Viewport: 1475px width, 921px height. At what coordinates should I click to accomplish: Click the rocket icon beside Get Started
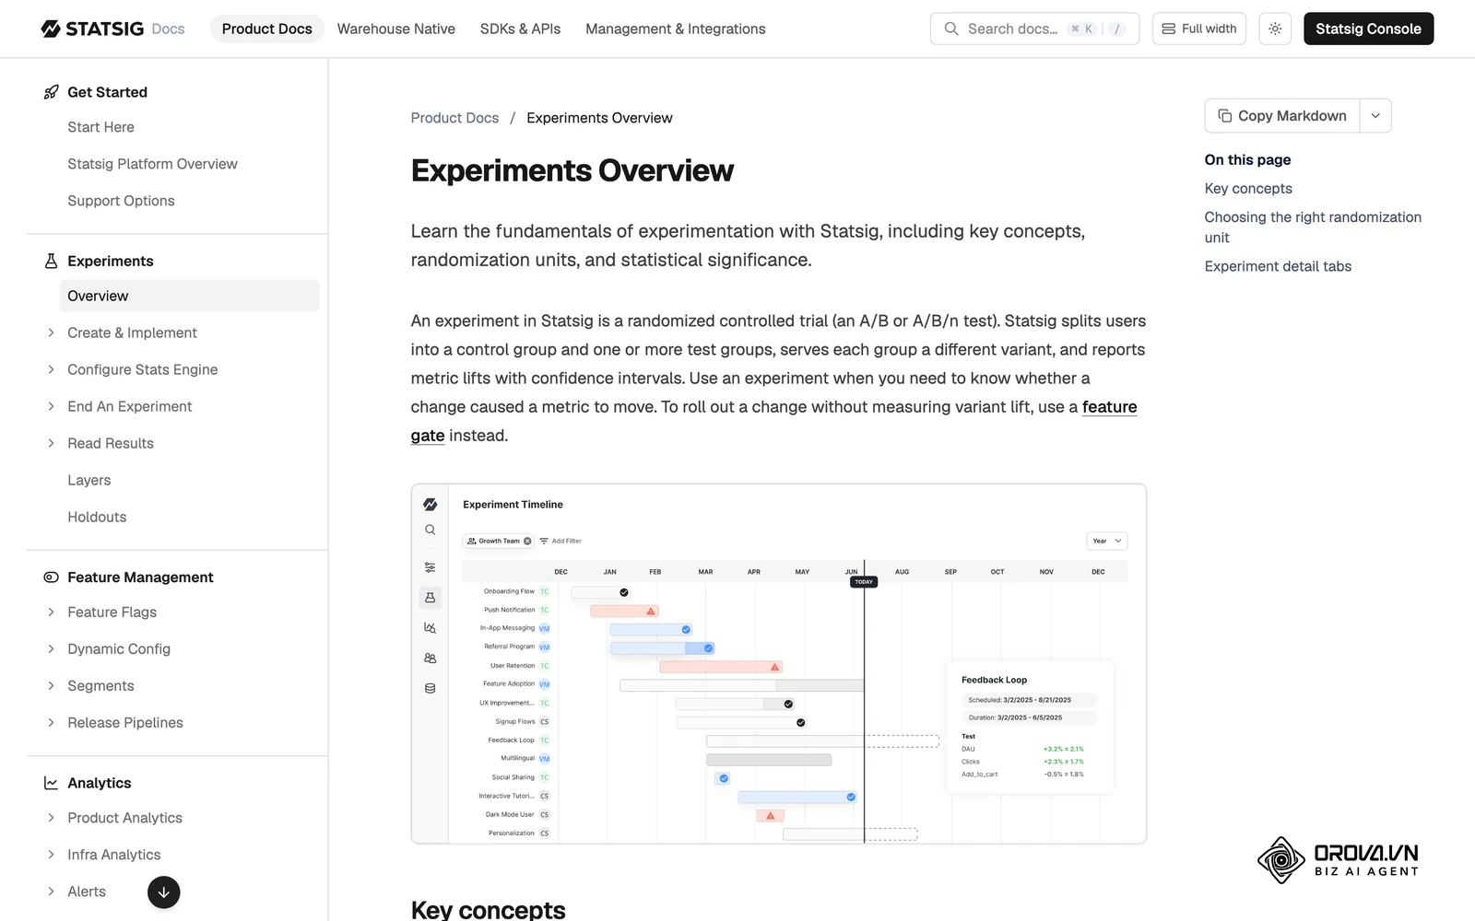(51, 92)
